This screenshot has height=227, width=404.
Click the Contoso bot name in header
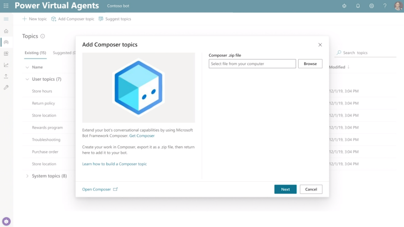click(118, 6)
